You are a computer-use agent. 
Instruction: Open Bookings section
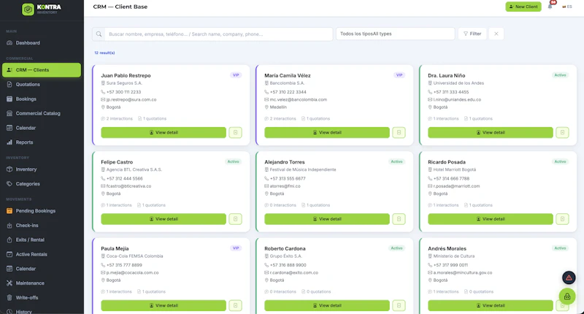(x=42, y=99)
